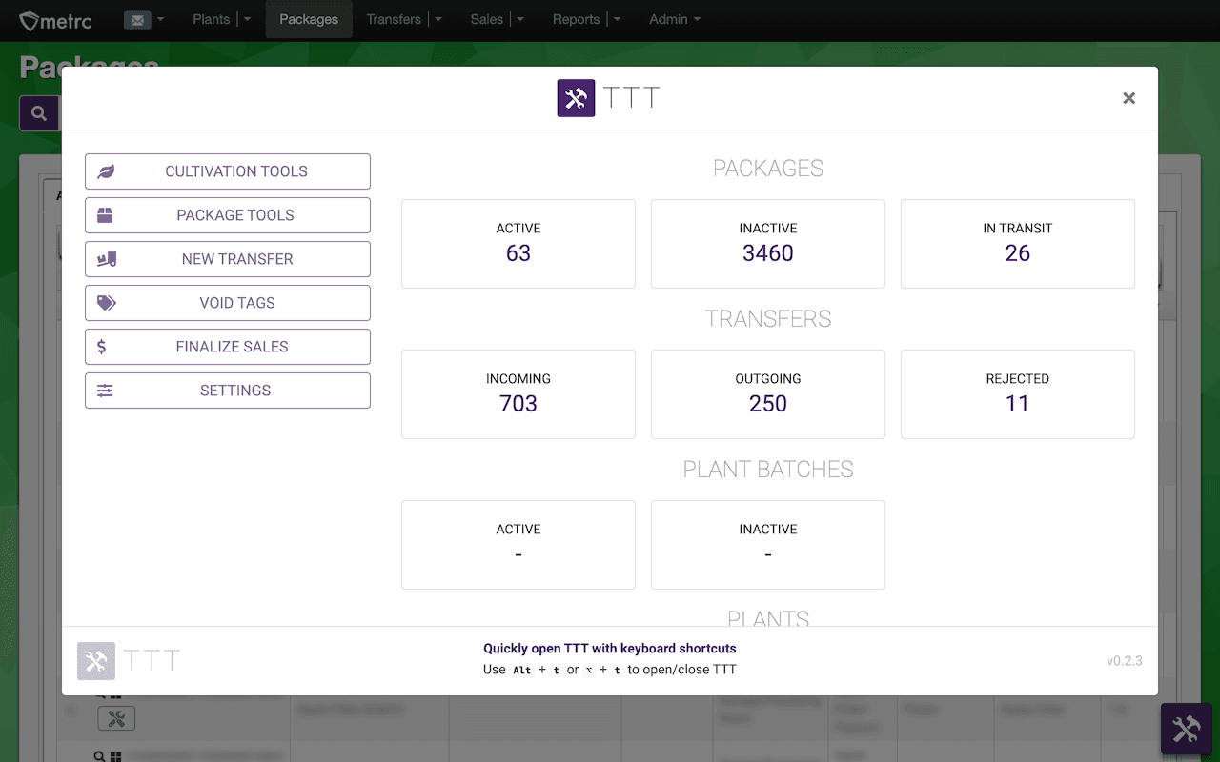Image resolution: width=1220 pixels, height=762 pixels.
Task: Click the tags icon on Void Tags
Action: pos(107,303)
